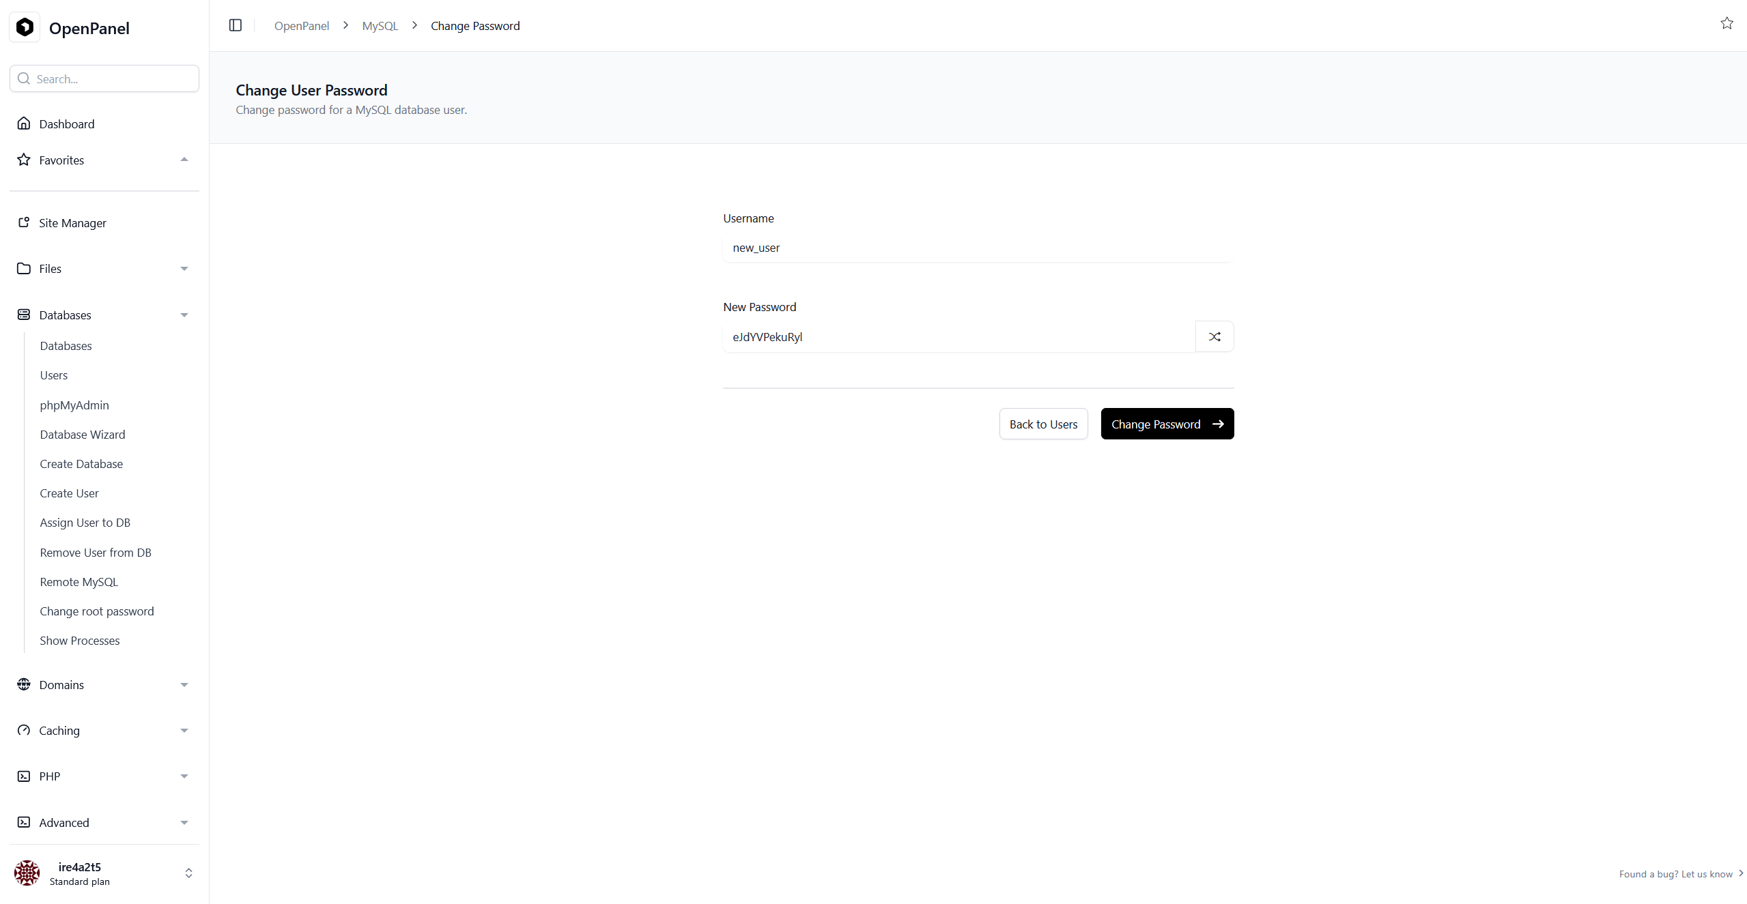Expand the Files menu
Screen dimensions: 1747x904
point(184,269)
